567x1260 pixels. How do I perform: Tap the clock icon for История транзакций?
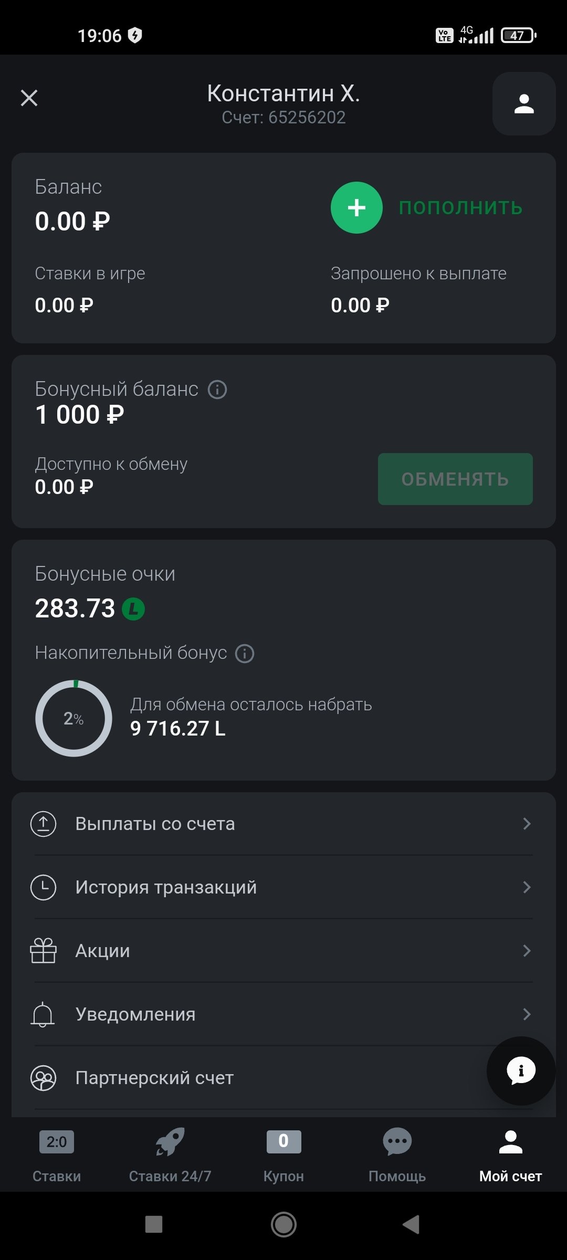coord(43,887)
